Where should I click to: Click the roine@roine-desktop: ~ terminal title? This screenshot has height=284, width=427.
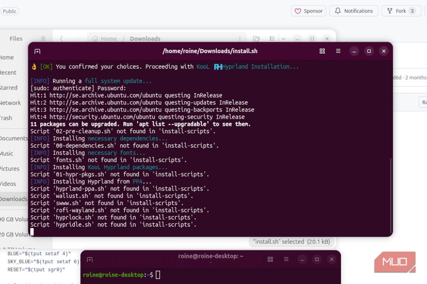[x=211, y=256]
